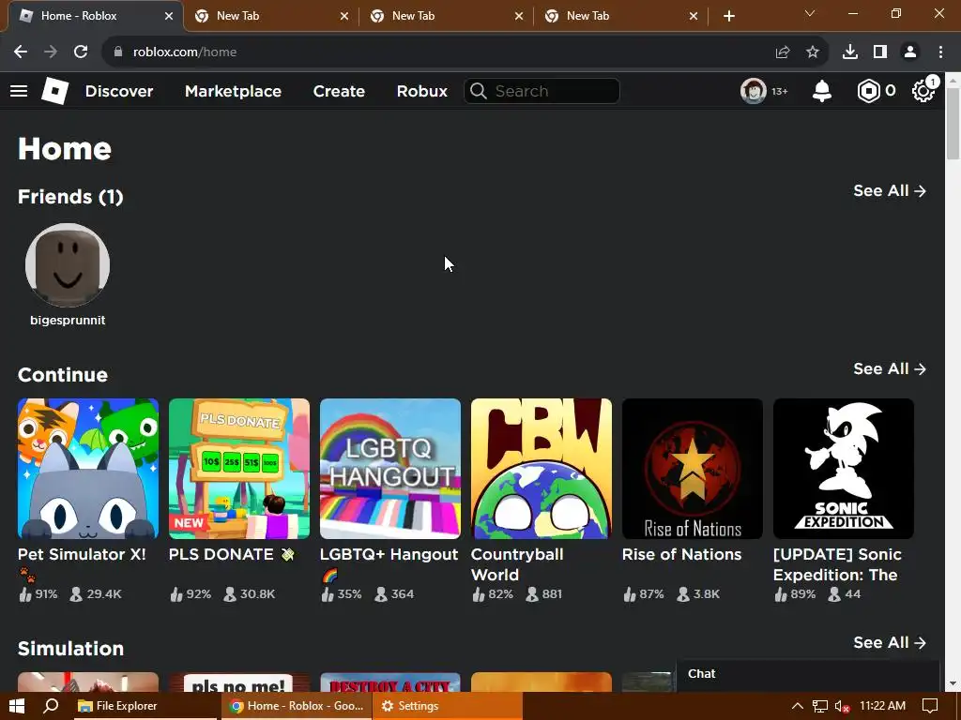Open the Windows Start menu

pyautogui.click(x=17, y=706)
